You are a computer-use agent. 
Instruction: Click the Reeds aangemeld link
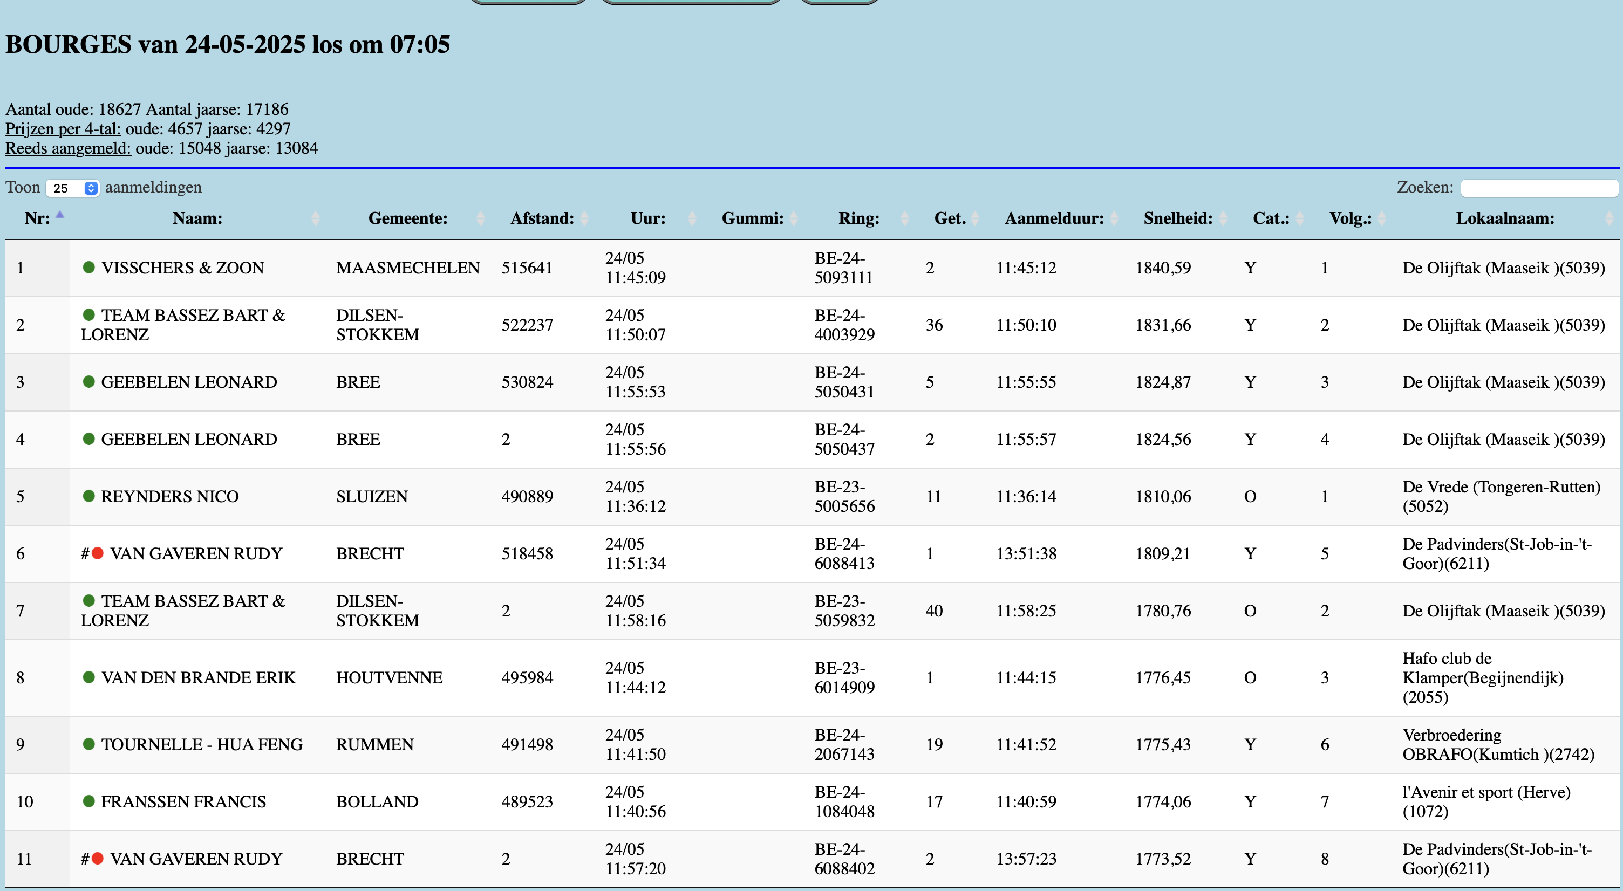tap(68, 149)
